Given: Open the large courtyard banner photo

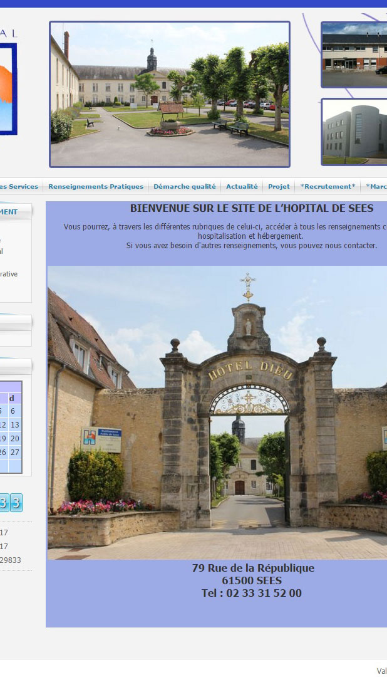Looking at the screenshot, I should pyautogui.click(x=170, y=94).
